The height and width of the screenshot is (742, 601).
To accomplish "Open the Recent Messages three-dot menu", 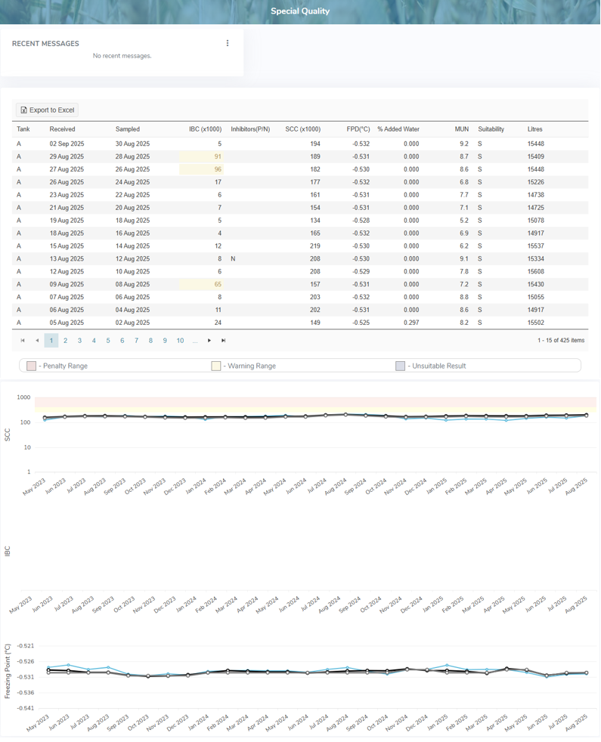I will [x=228, y=43].
